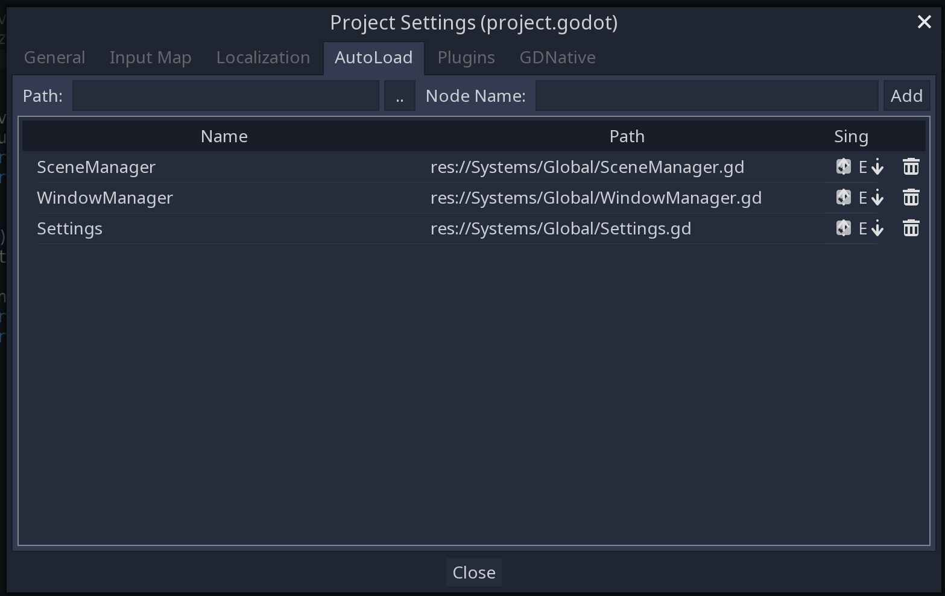Move WindowManager down in the autoload order

(877, 197)
